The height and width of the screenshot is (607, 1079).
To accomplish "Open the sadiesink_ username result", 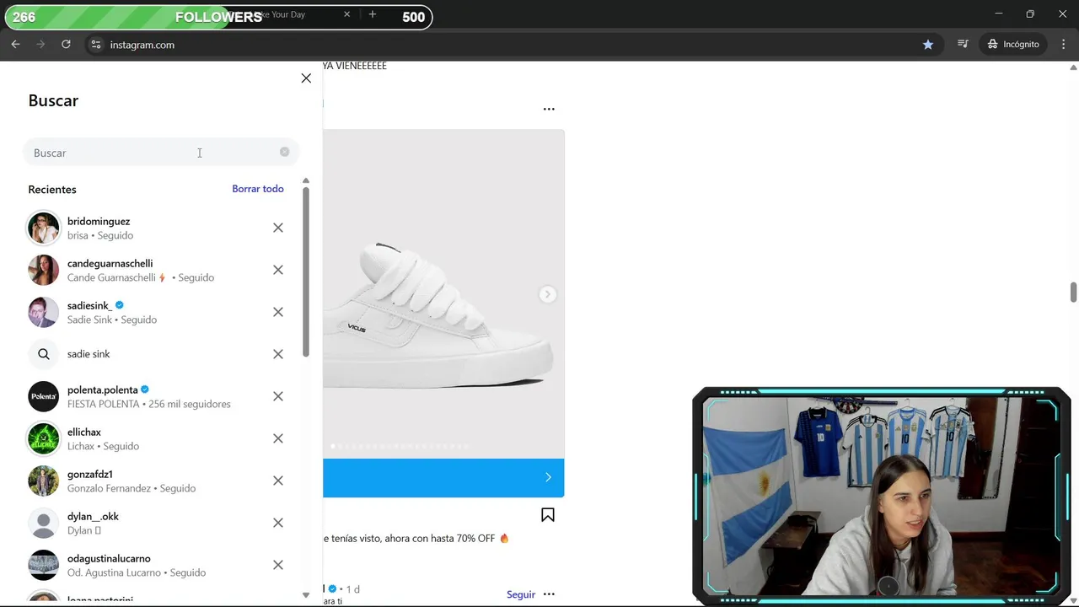I will (89, 305).
